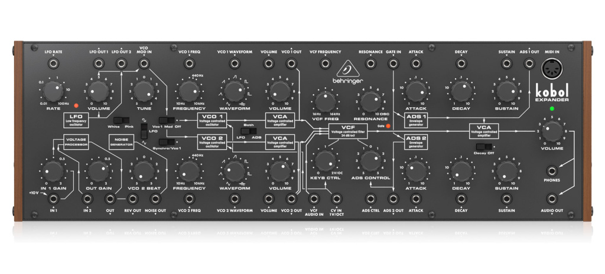Click the ADS 2 OUT jack
The image size is (605, 274).
point(393,199)
